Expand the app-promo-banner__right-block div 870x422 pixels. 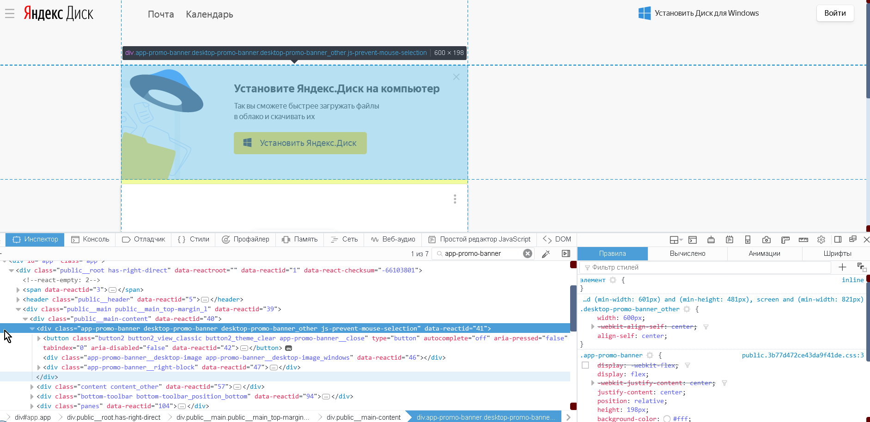coord(38,367)
